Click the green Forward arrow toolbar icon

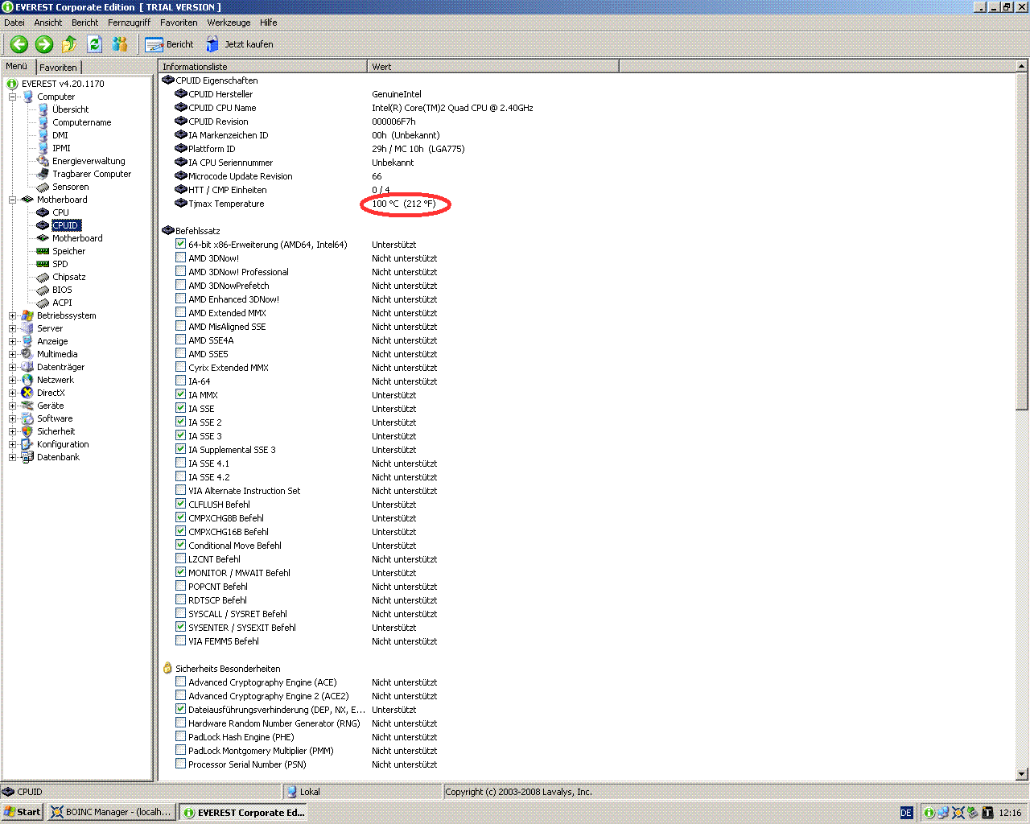click(x=44, y=44)
